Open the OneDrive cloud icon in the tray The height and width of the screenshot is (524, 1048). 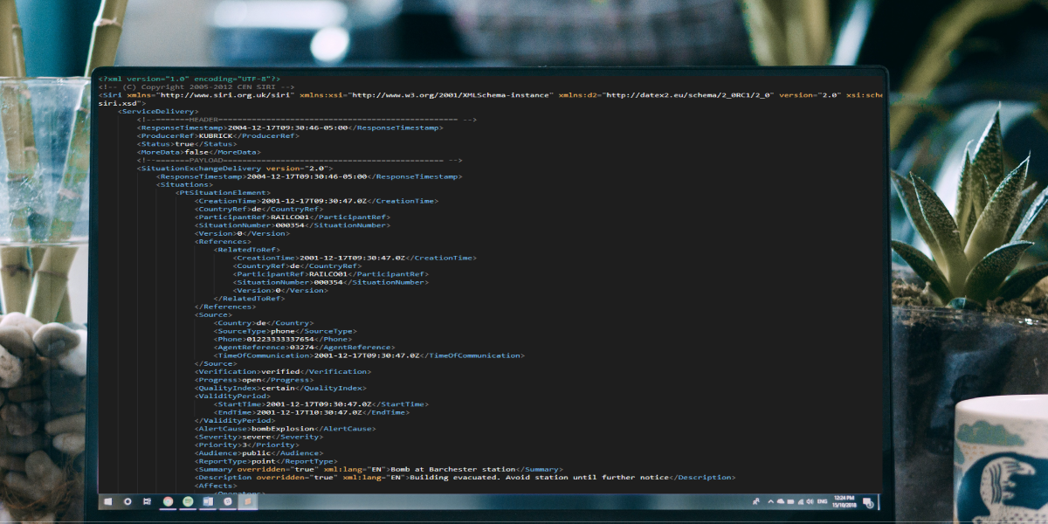pyautogui.click(x=780, y=502)
